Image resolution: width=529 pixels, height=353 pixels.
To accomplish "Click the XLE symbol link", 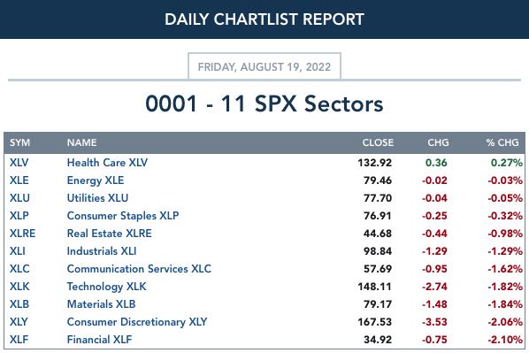I will 19,180.
